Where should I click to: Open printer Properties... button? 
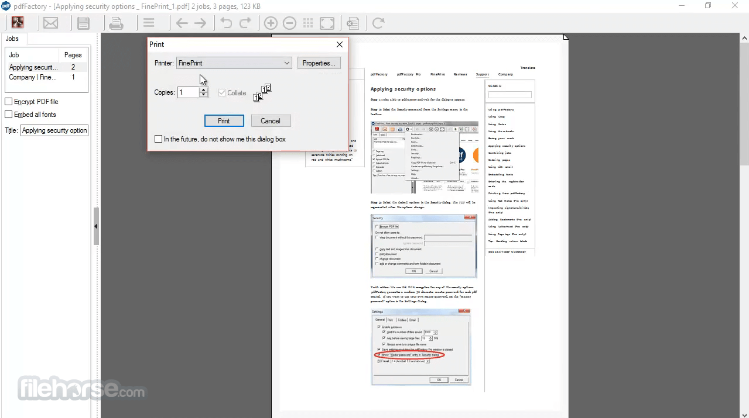[319, 63]
